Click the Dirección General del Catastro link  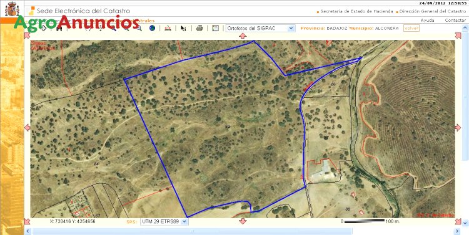432,12
